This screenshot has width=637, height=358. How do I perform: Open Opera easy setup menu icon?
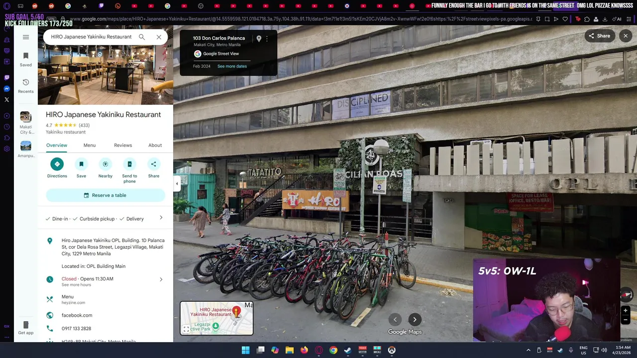(x=629, y=19)
